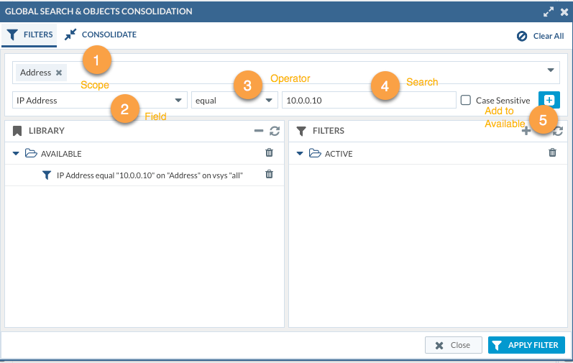Open the scope selection dropdown arrow

(x=551, y=70)
